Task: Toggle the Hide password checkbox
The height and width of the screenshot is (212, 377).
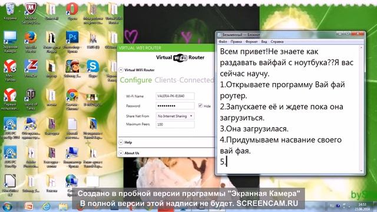Action: pos(200,105)
